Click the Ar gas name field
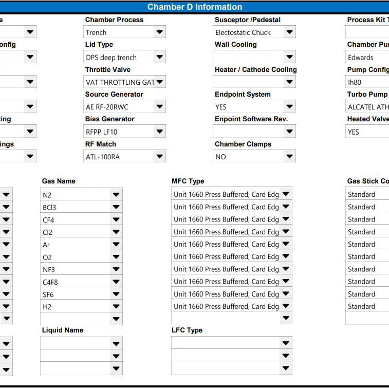Viewport: 389px width, 389px height. point(81,245)
